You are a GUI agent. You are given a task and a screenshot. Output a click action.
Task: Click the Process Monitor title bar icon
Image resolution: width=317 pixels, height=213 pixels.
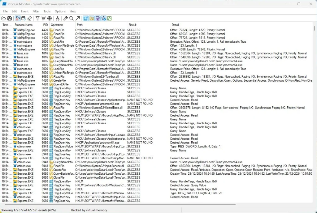click(4, 4)
